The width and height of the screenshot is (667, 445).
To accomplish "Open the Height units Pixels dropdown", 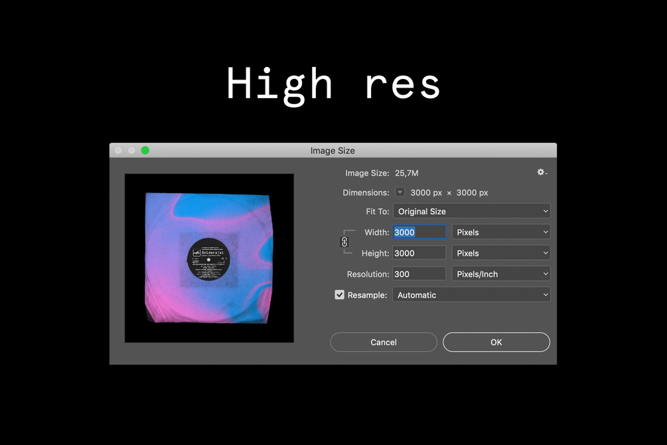I will 501,253.
